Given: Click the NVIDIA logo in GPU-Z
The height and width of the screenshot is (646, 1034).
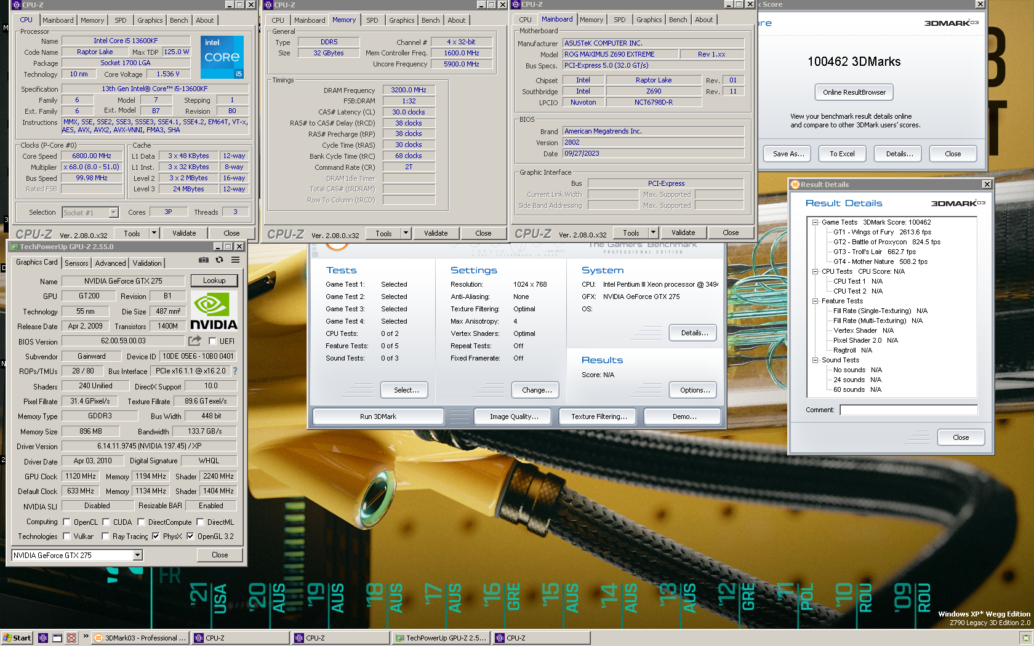Looking at the screenshot, I should [214, 311].
